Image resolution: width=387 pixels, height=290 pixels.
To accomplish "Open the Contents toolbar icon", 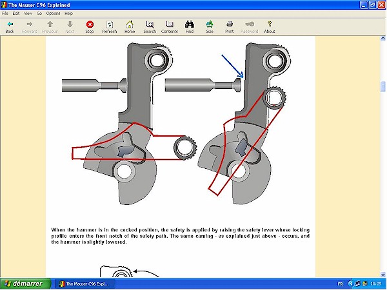I will pyautogui.click(x=169, y=24).
